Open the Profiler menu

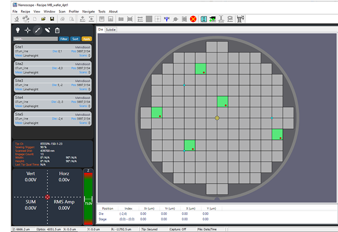(x=74, y=11)
